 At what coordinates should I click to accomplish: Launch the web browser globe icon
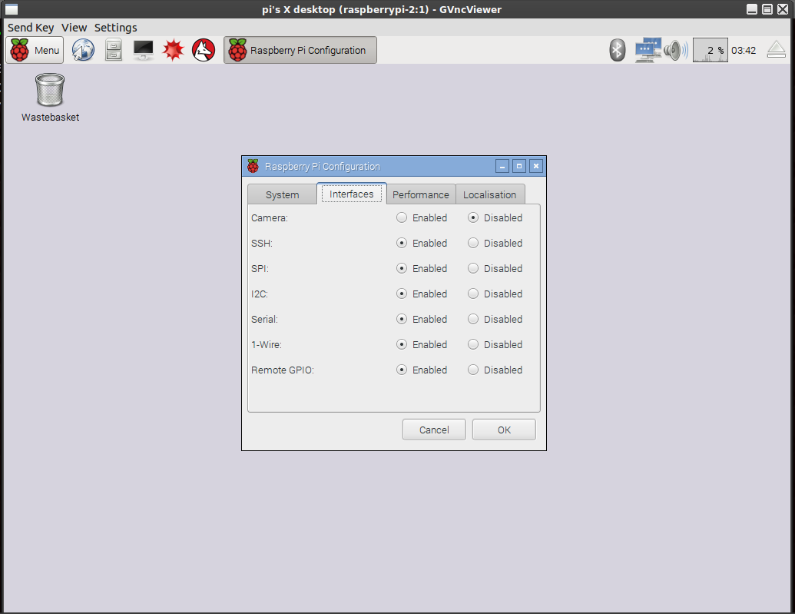[x=83, y=50]
